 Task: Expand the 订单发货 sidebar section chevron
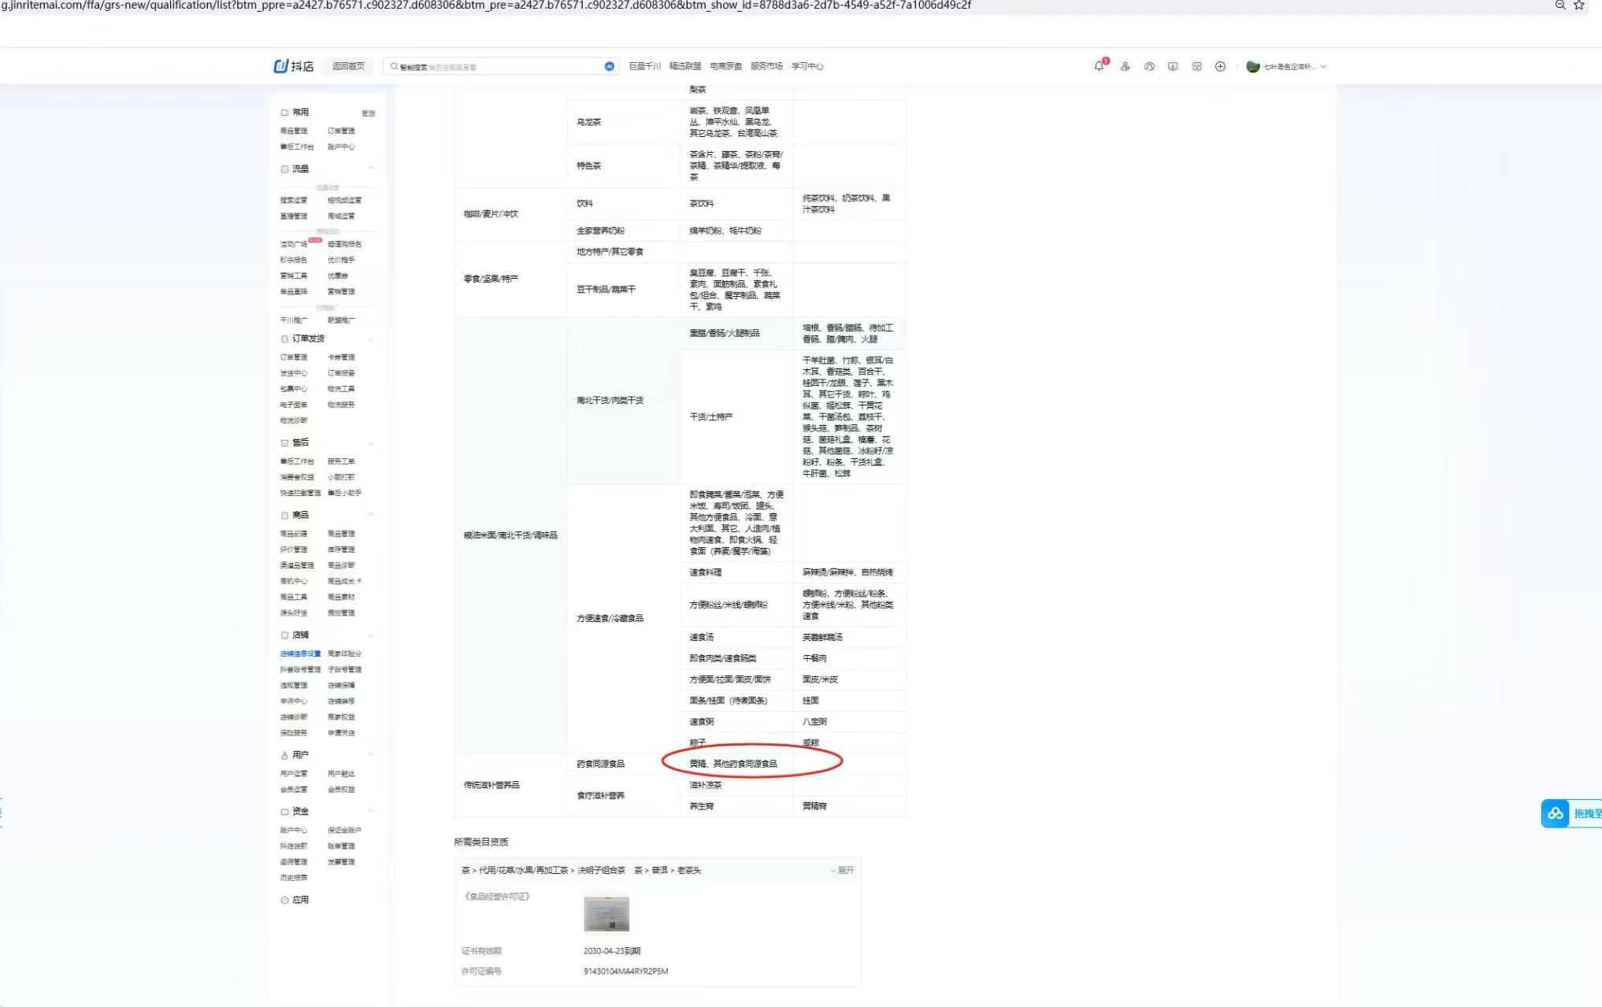tap(370, 339)
